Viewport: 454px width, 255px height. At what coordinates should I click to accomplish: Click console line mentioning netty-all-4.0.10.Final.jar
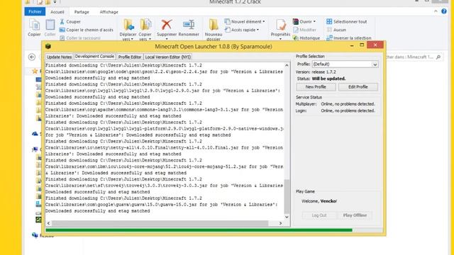pyautogui.click(x=164, y=147)
